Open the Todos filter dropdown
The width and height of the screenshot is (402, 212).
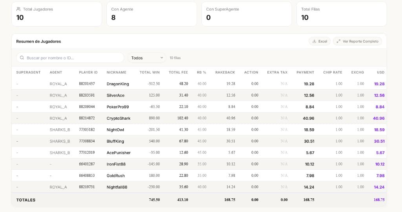pyautogui.click(x=147, y=58)
